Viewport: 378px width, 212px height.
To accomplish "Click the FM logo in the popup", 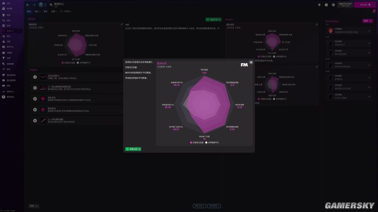I will [244, 65].
